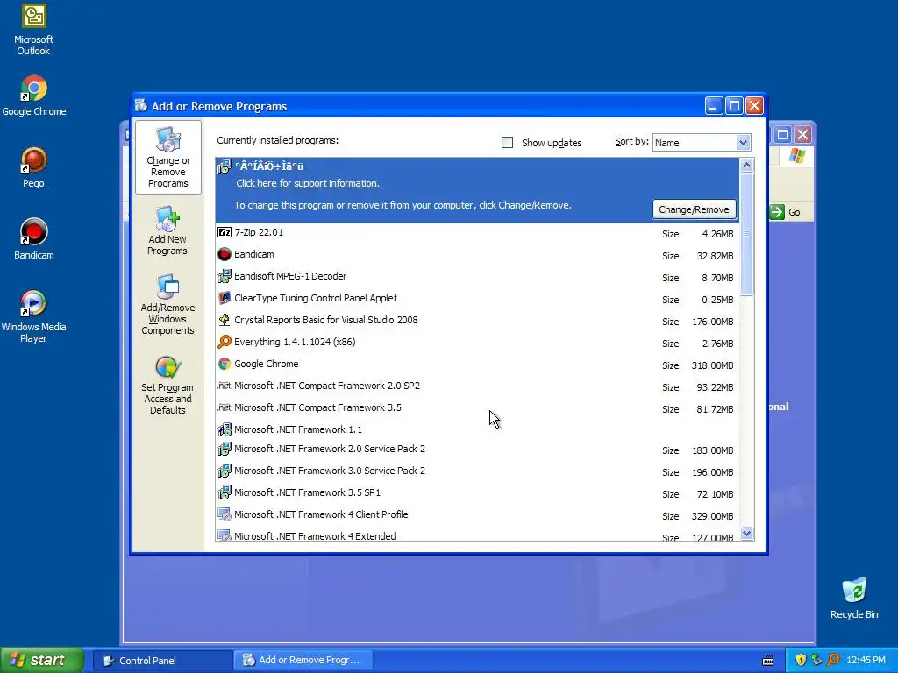
Task: Open Windows Media Player desktop shortcut
Action: 34,316
